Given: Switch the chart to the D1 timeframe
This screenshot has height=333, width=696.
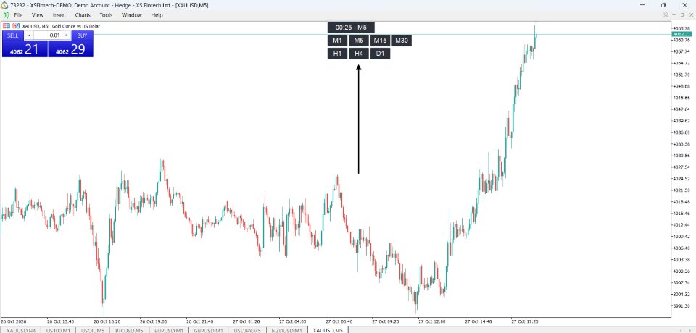Looking at the screenshot, I should (x=380, y=54).
